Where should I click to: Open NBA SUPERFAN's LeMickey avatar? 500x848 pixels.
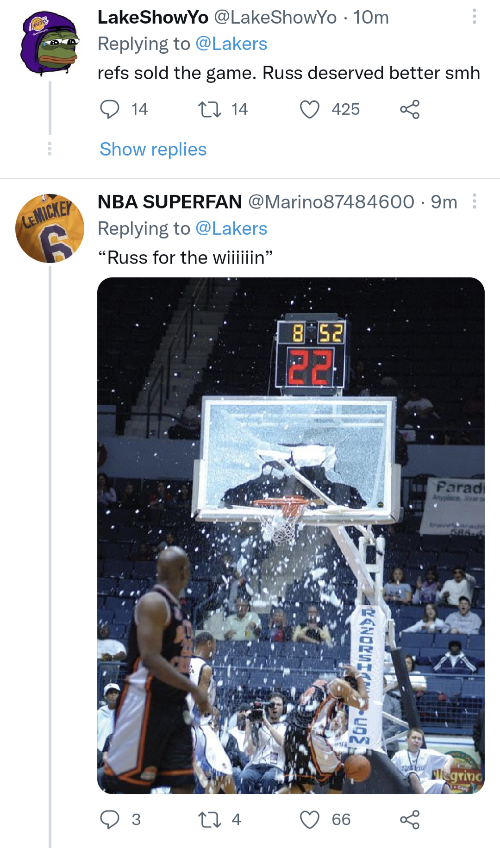tap(50, 228)
